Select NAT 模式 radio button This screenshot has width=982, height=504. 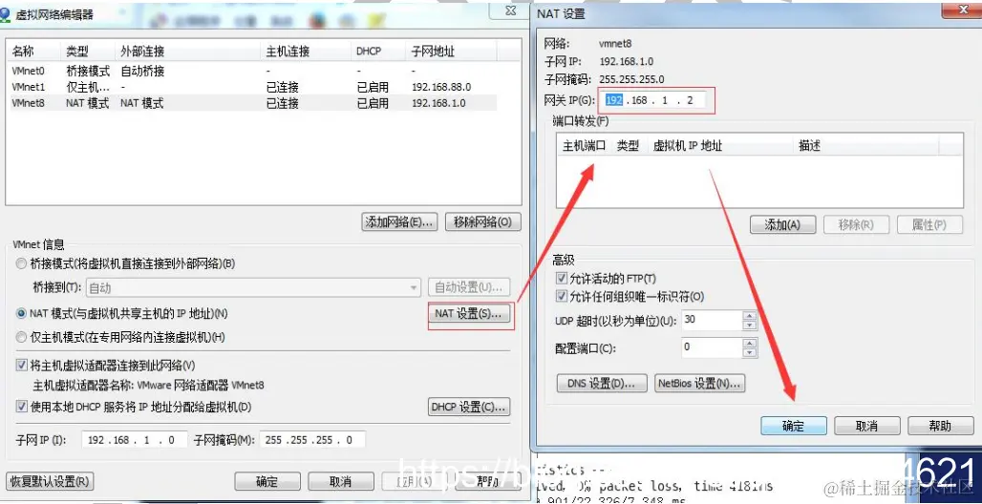[x=21, y=313]
